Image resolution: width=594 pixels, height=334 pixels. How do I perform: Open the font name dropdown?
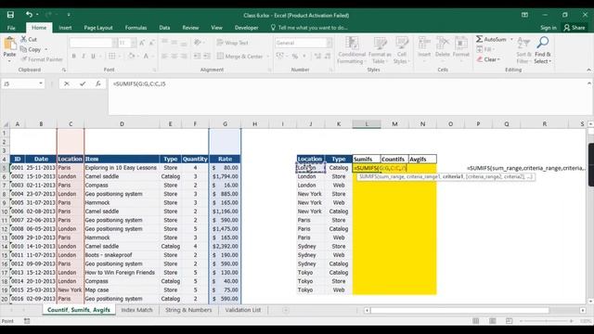coord(114,43)
